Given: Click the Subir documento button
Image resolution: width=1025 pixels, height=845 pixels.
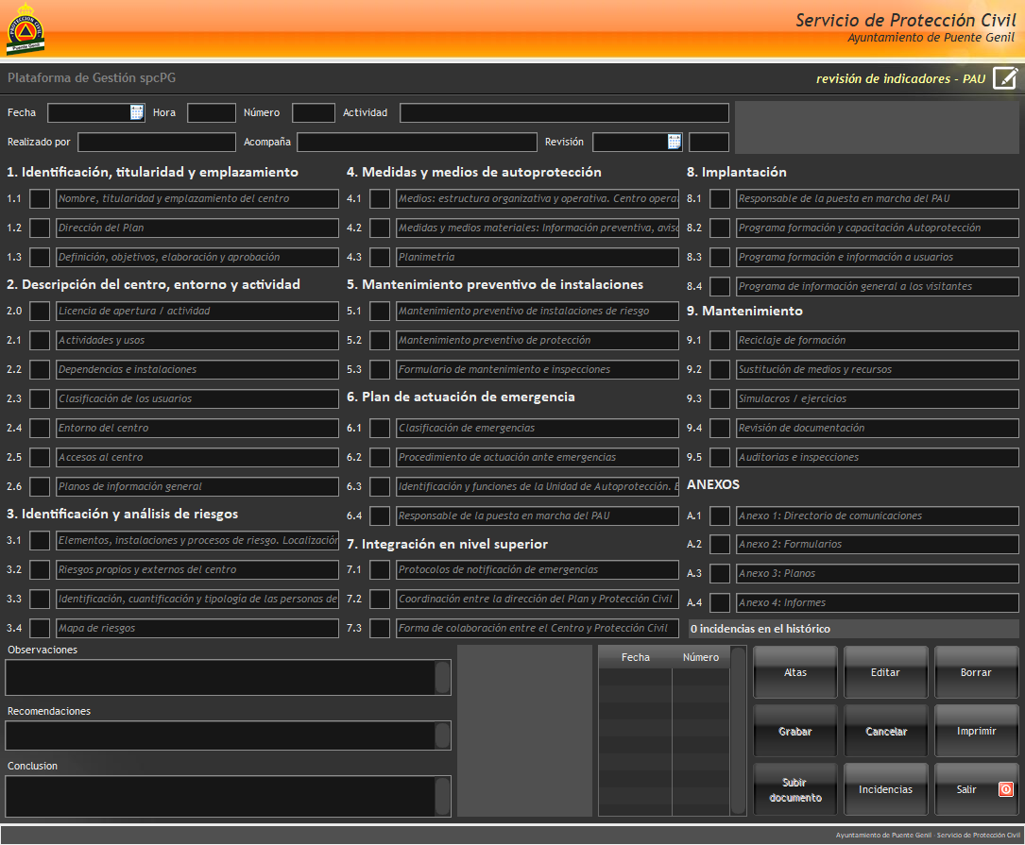Looking at the screenshot, I should [x=794, y=789].
